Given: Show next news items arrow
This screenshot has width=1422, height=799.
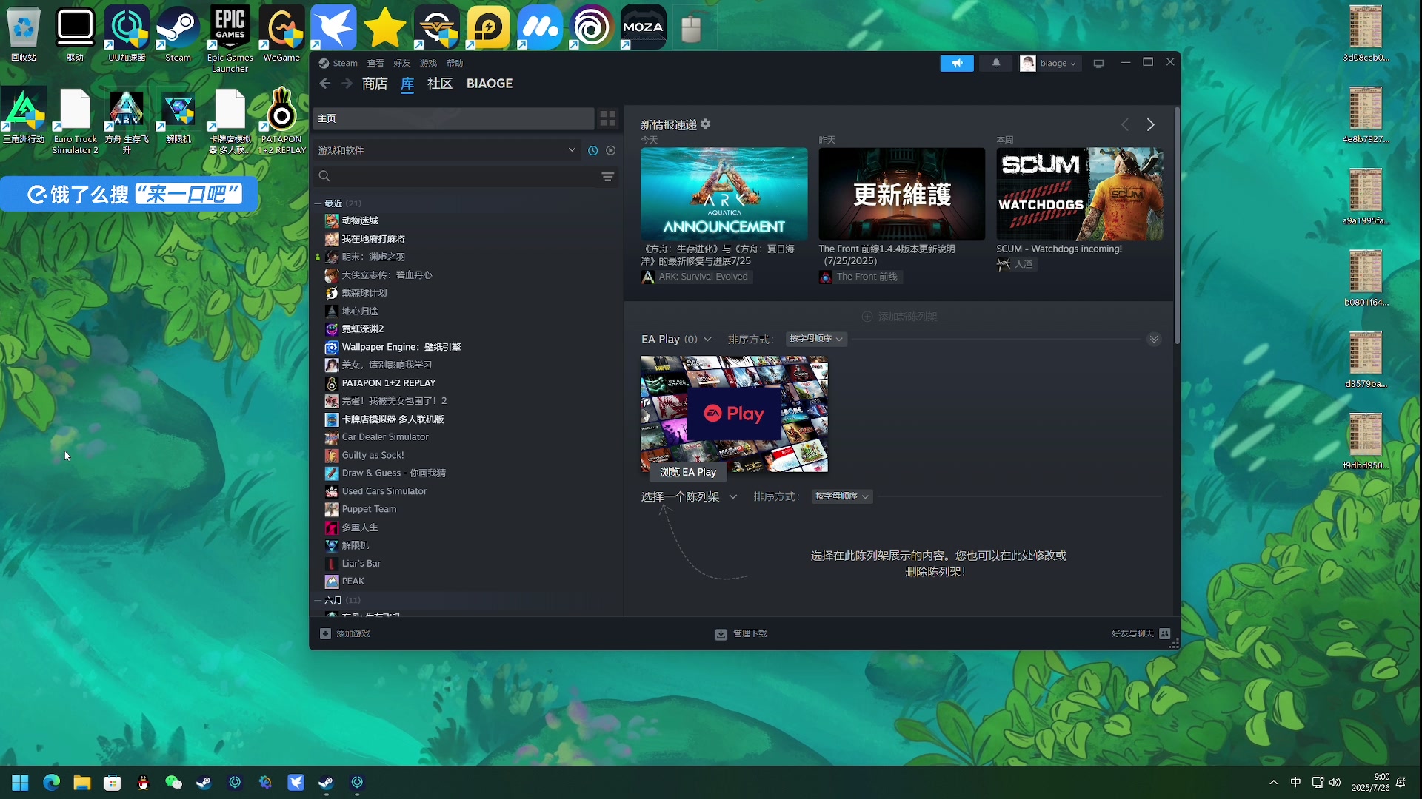Looking at the screenshot, I should [x=1150, y=124].
